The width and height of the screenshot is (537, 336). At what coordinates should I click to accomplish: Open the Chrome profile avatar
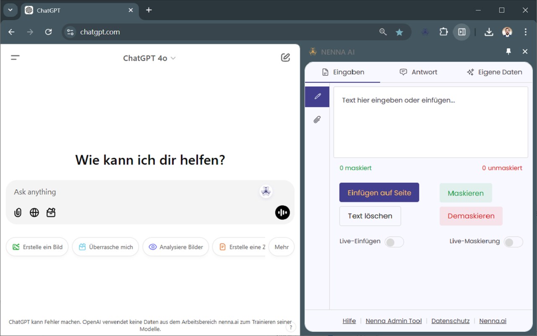[x=507, y=32]
